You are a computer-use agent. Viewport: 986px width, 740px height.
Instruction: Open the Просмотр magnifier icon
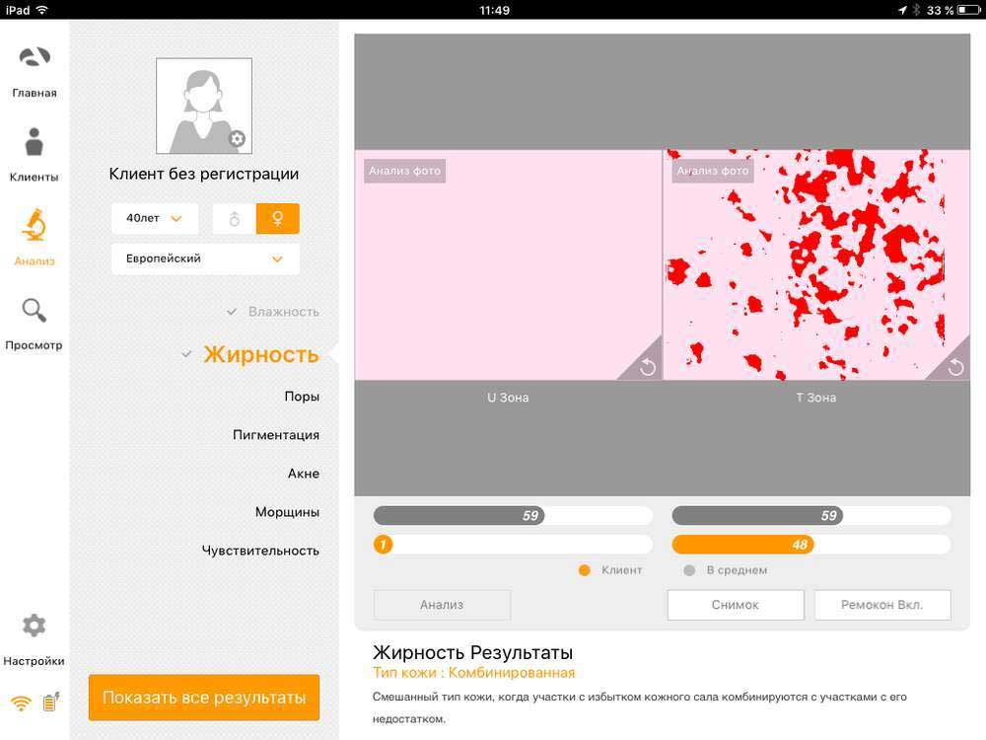(35, 311)
